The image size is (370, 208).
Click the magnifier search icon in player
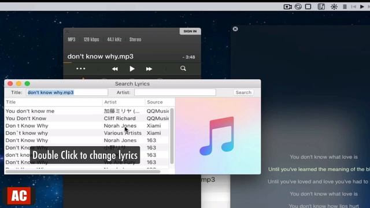[x=183, y=69]
